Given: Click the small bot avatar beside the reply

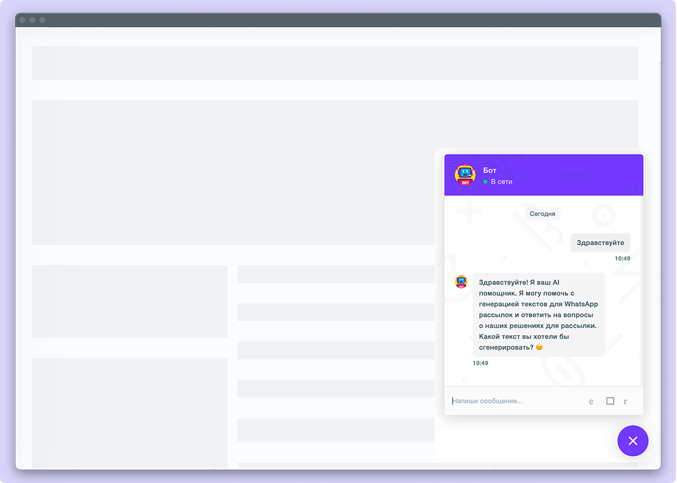Looking at the screenshot, I should tap(461, 282).
